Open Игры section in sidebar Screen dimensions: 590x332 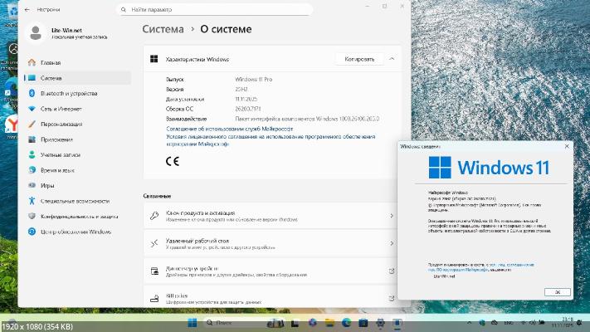point(47,186)
